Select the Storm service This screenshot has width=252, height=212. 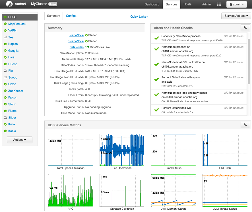tap(12, 104)
